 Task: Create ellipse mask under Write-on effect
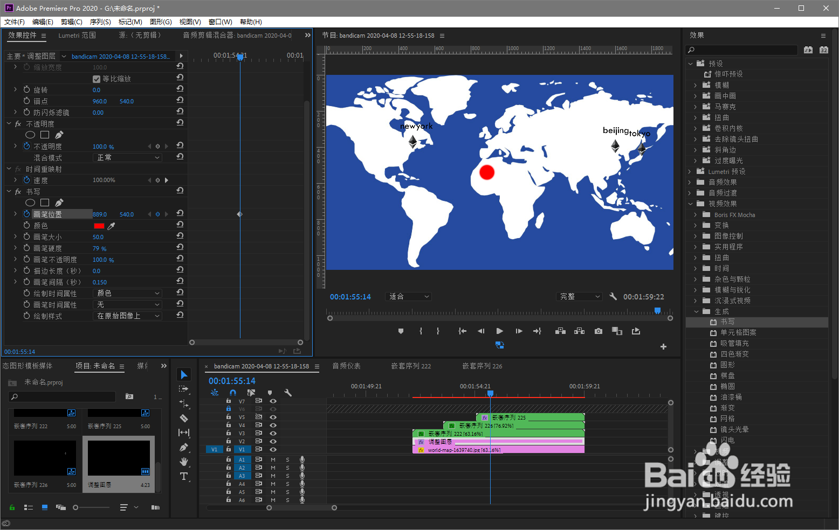pos(30,203)
